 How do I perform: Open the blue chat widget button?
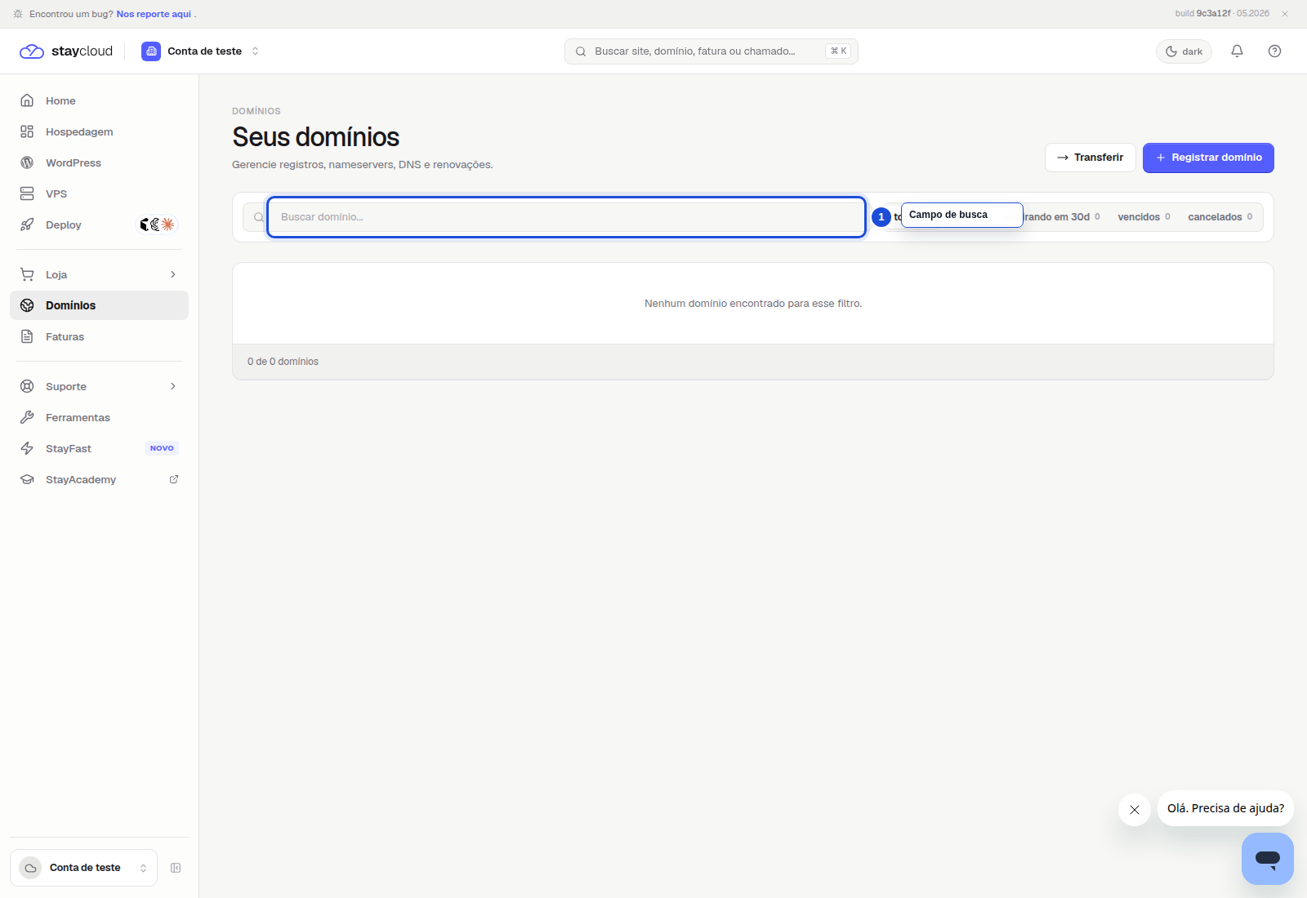coord(1267,858)
